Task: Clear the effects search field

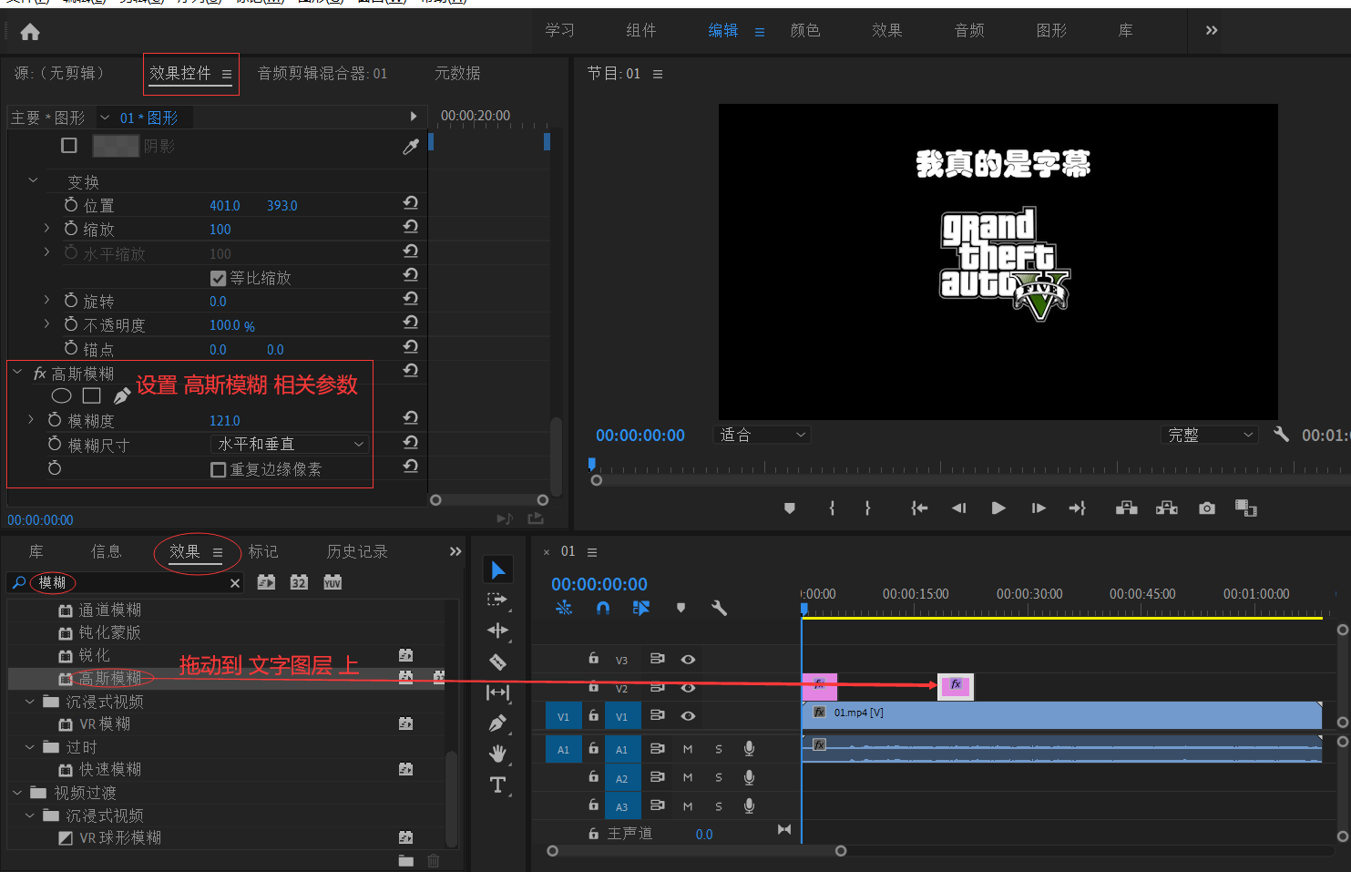Action: pos(235,583)
